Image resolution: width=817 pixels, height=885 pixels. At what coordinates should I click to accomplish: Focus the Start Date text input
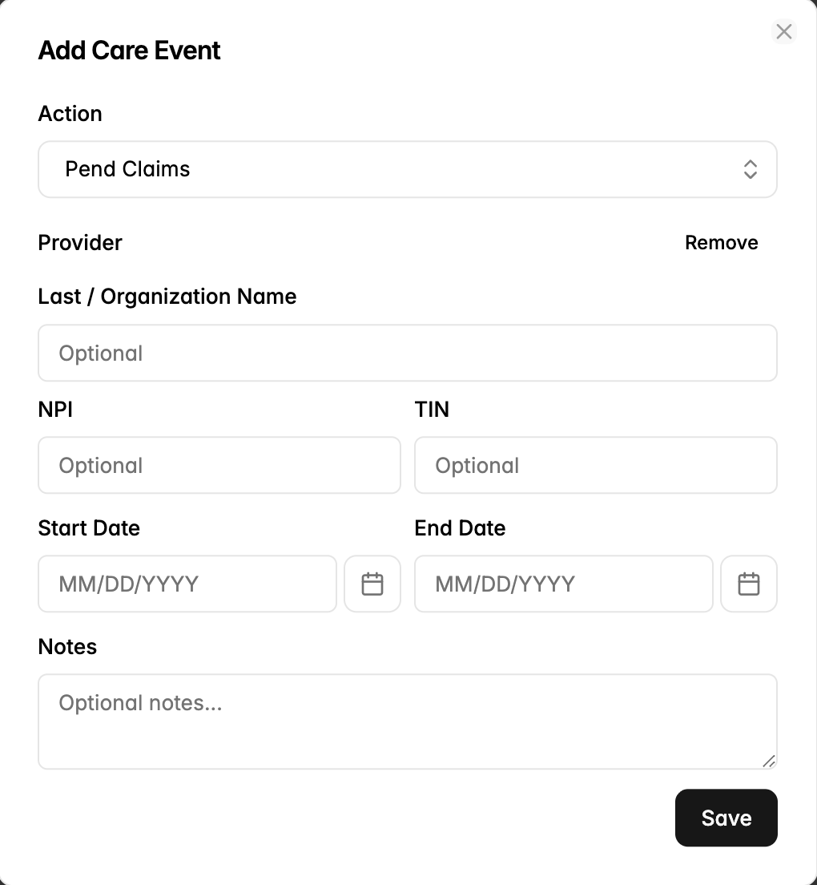[x=187, y=584]
